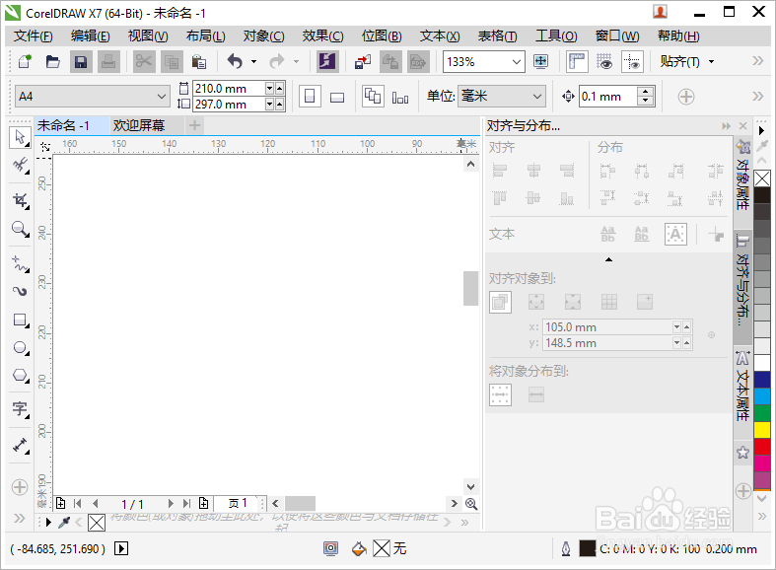Collapse the align section with triangle
Viewport: 776px width, 570px height.
[608, 259]
